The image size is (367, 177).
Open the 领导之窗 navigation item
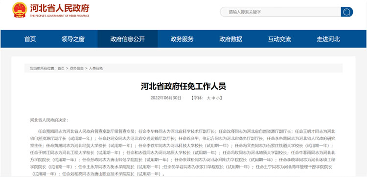[x=73, y=39]
